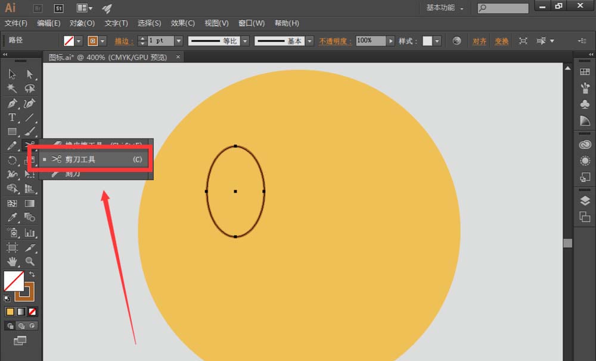The width and height of the screenshot is (596, 361).
Task: Open the Arrange Documents dropdown
Action: (x=85, y=8)
